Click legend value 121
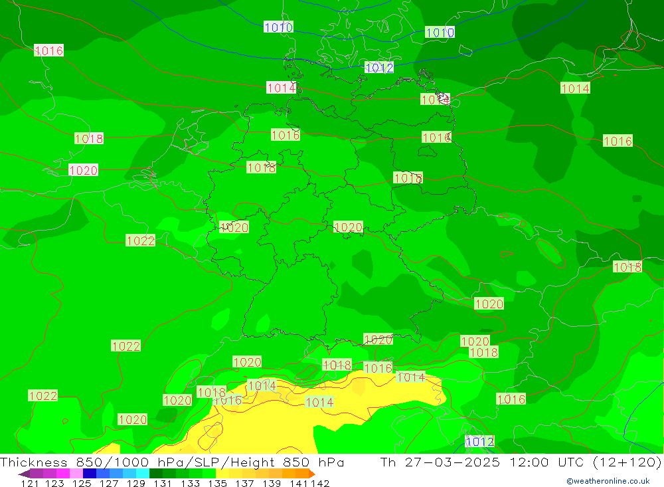 [x=30, y=483]
